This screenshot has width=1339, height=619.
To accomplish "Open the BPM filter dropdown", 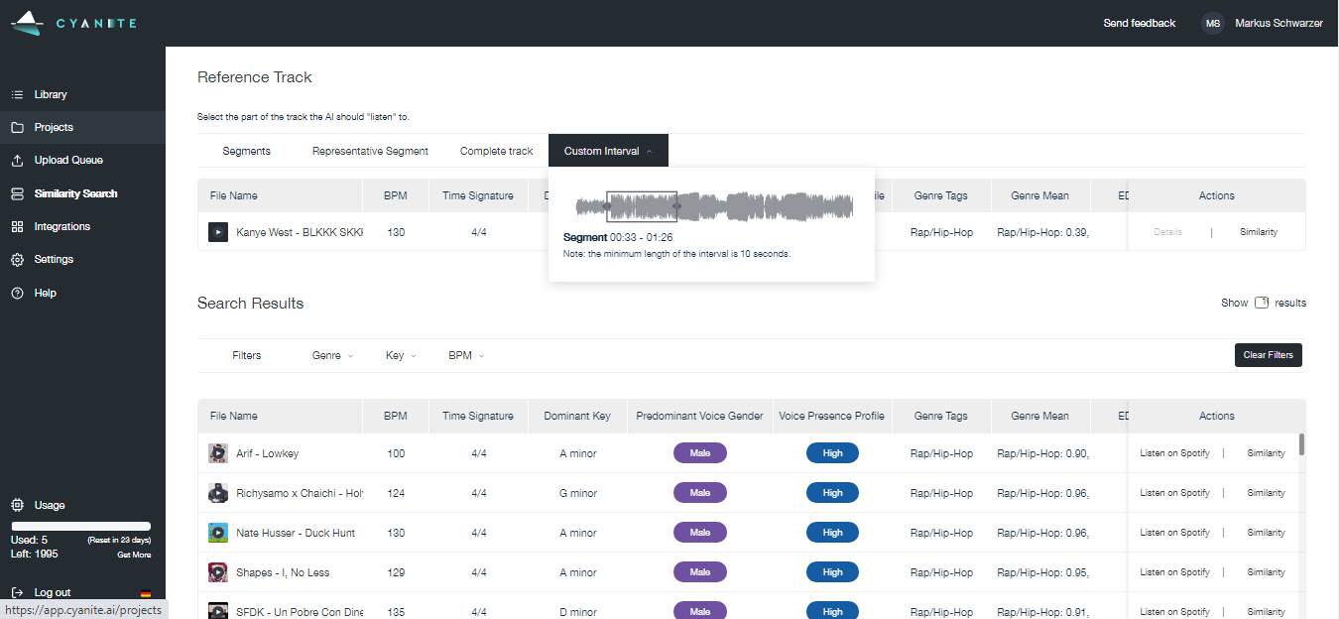I will [464, 354].
